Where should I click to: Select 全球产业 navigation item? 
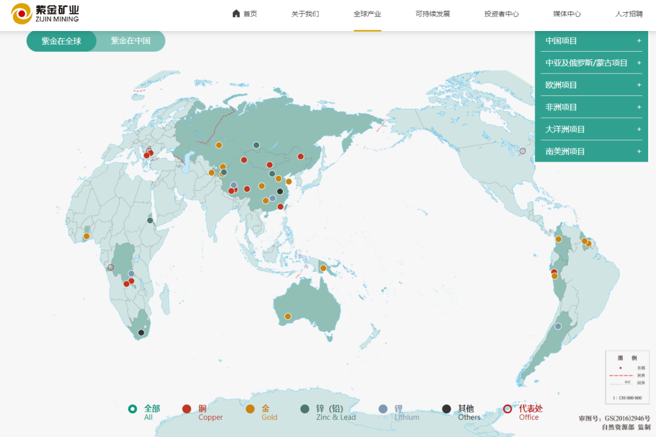pyautogui.click(x=367, y=14)
